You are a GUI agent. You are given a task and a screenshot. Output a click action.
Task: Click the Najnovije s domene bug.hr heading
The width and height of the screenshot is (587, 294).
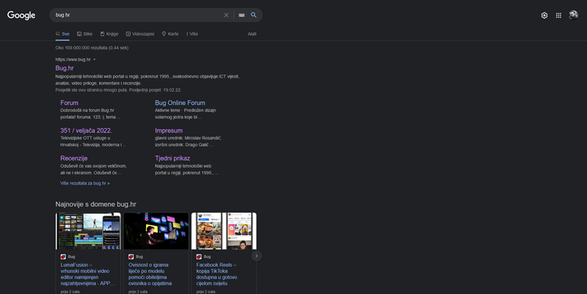pos(96,205)
